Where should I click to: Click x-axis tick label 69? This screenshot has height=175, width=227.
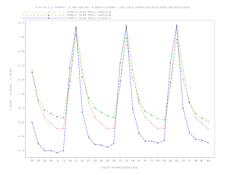(177, 161)
